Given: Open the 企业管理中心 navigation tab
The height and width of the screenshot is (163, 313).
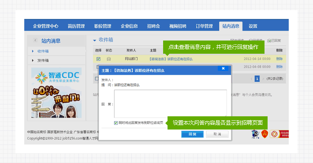Looking at the screenshot, I should tap(46, 26).
